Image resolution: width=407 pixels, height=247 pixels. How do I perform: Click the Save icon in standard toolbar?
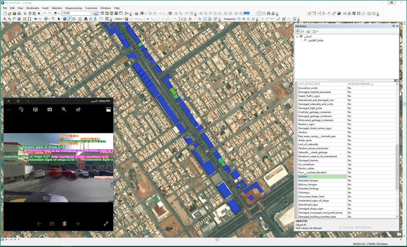coord(15,13)
